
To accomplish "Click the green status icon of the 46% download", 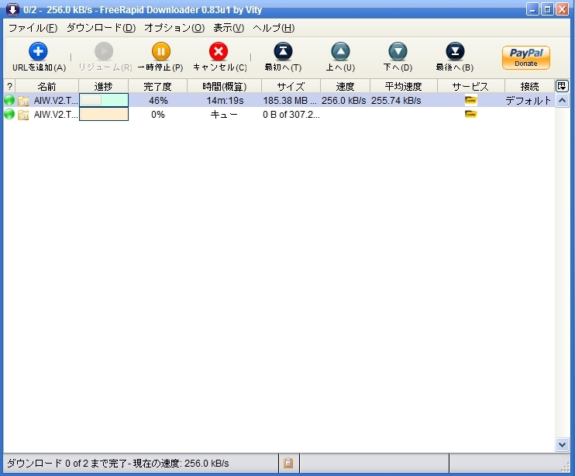I will [9, 100].
